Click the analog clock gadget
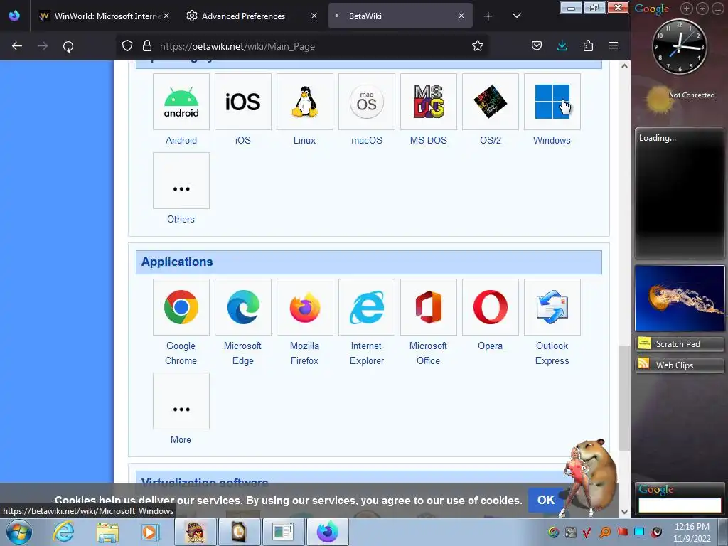Viewport: 728px width, 546px height. click(679, 46)
